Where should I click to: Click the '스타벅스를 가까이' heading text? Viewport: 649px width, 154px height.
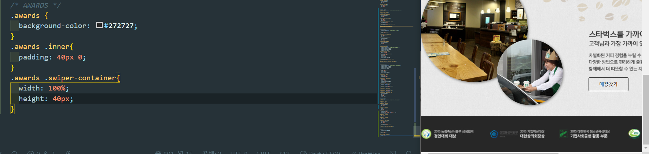pos(615,34)
